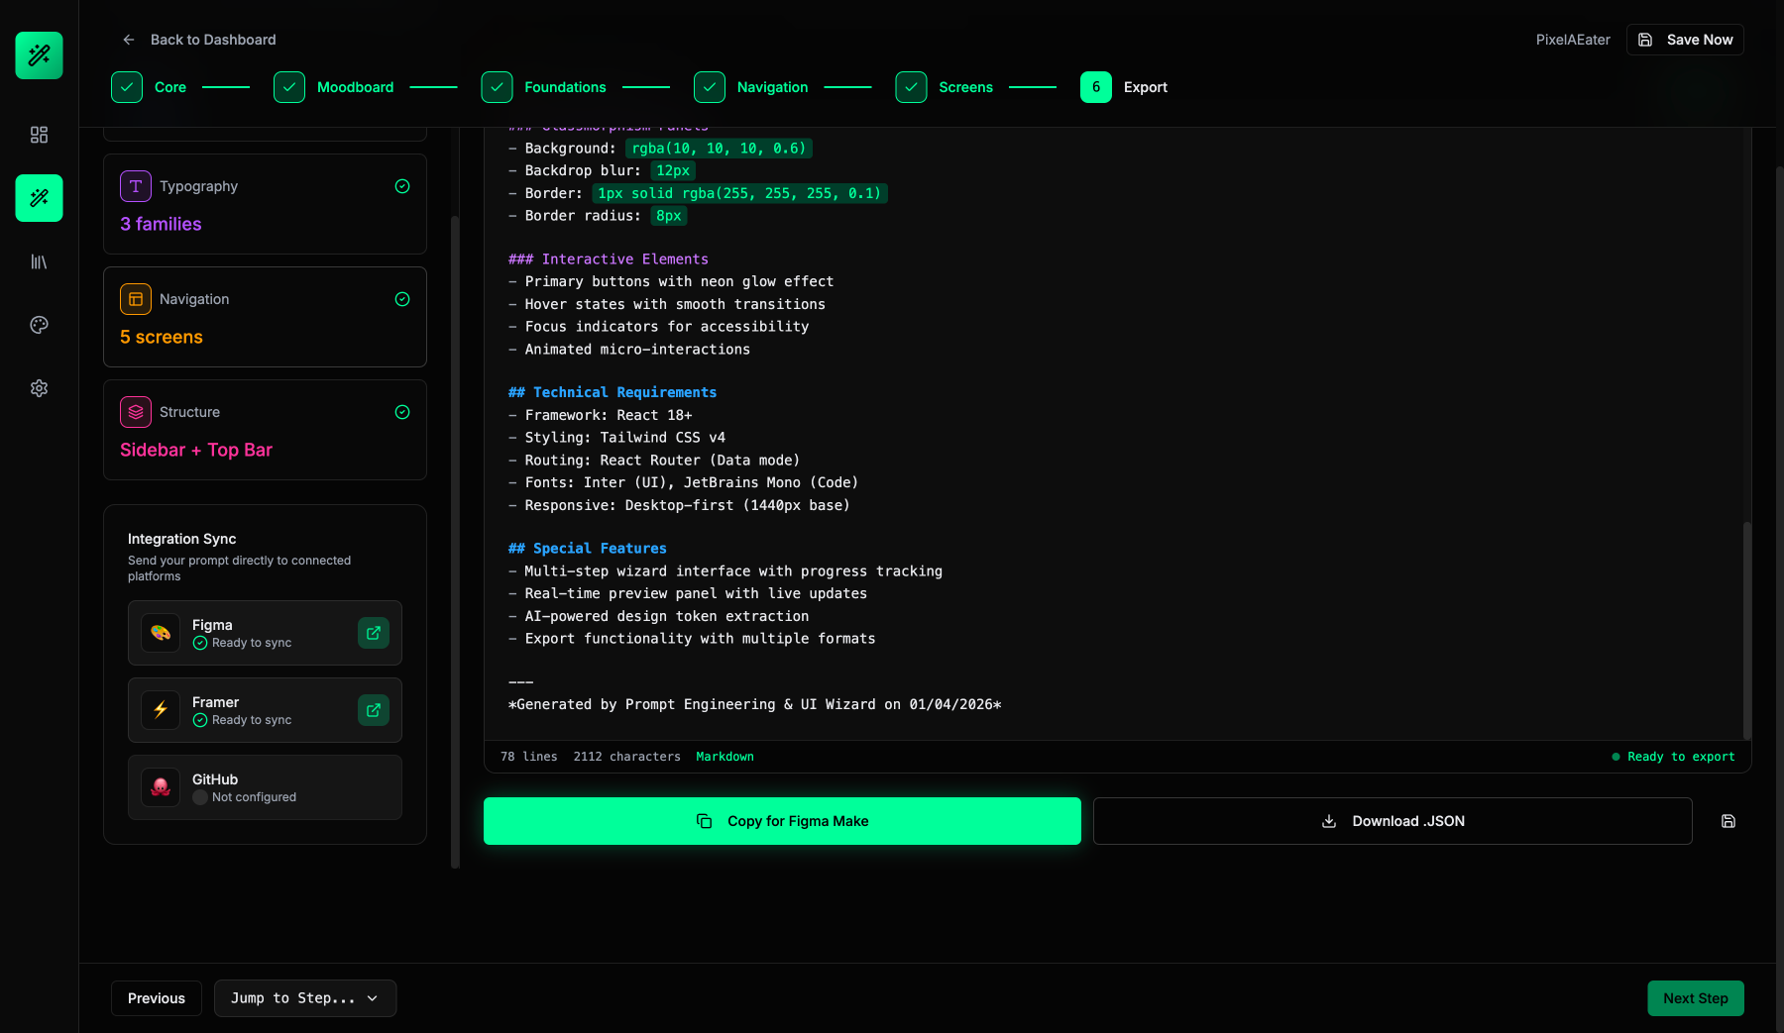Viewport: 1784px width, 1033px height.
Task: Click the Foundations step checkmark box
Action: [x=497, y=87]
